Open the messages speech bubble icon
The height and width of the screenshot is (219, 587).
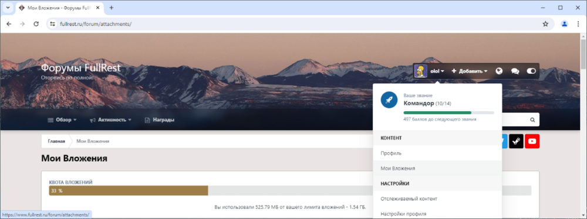(515, 71)
